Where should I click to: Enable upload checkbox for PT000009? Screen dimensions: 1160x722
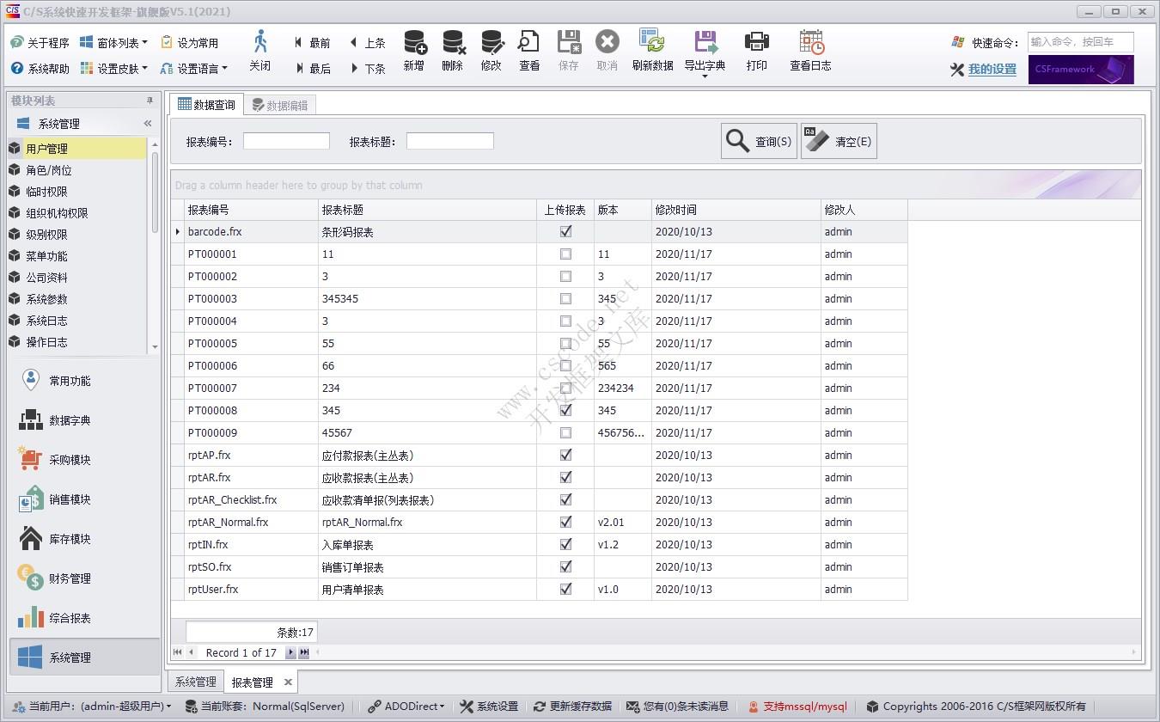point(565,432)
